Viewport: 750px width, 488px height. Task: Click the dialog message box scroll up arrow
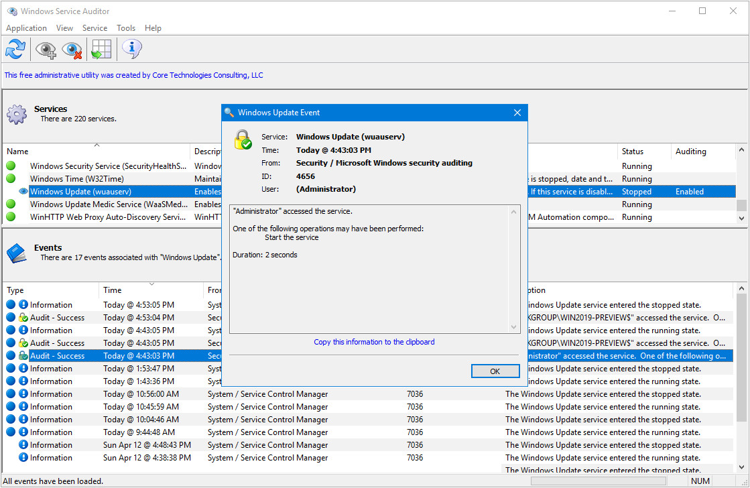point(513,212)
